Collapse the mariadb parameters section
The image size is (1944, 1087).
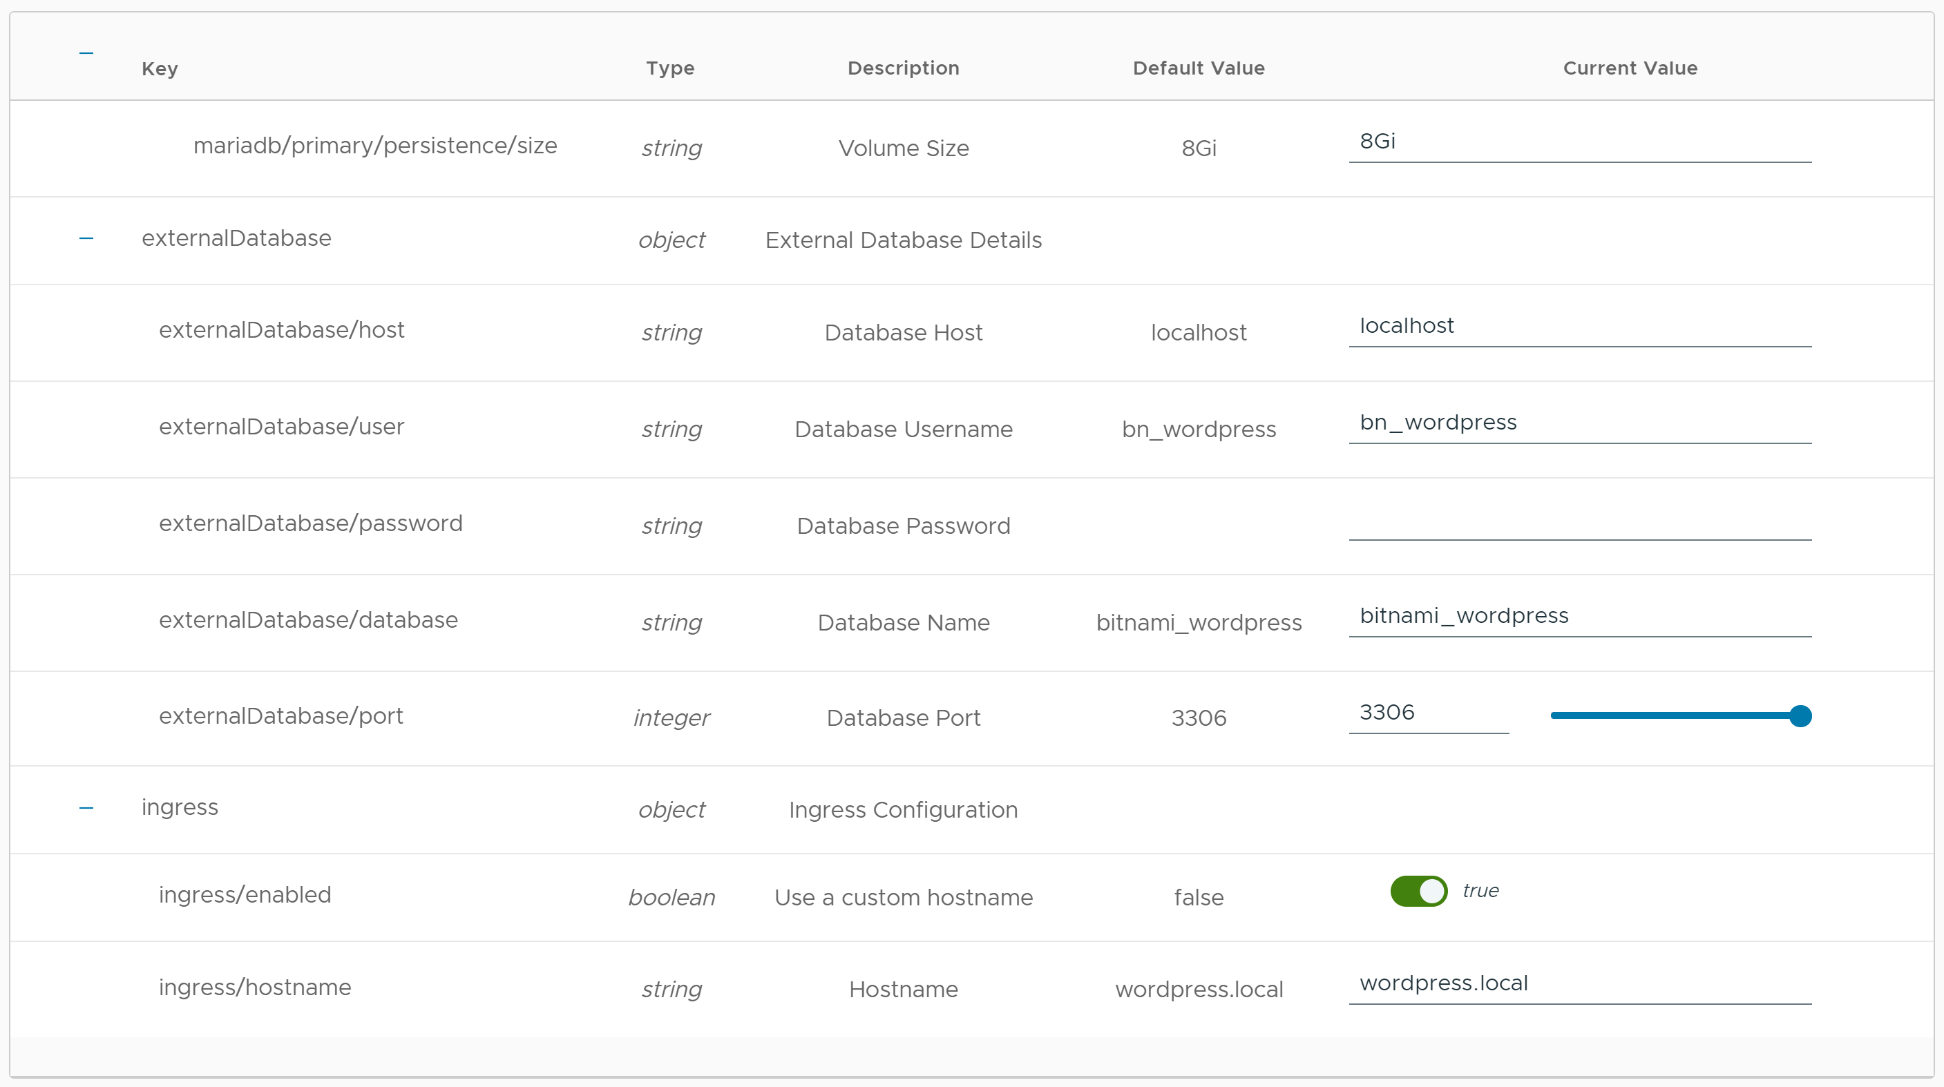pos(86,52)
